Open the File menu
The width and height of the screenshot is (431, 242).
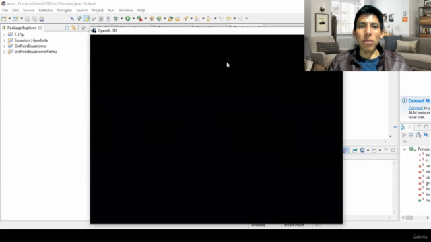5,11
